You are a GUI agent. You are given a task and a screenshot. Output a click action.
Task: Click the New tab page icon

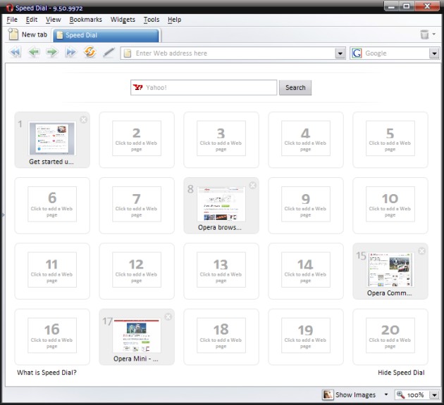[13, 34]
